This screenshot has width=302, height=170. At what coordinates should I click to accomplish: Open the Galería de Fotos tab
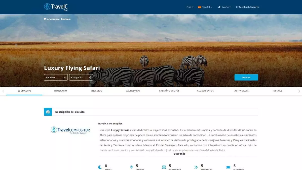(169, 91)
